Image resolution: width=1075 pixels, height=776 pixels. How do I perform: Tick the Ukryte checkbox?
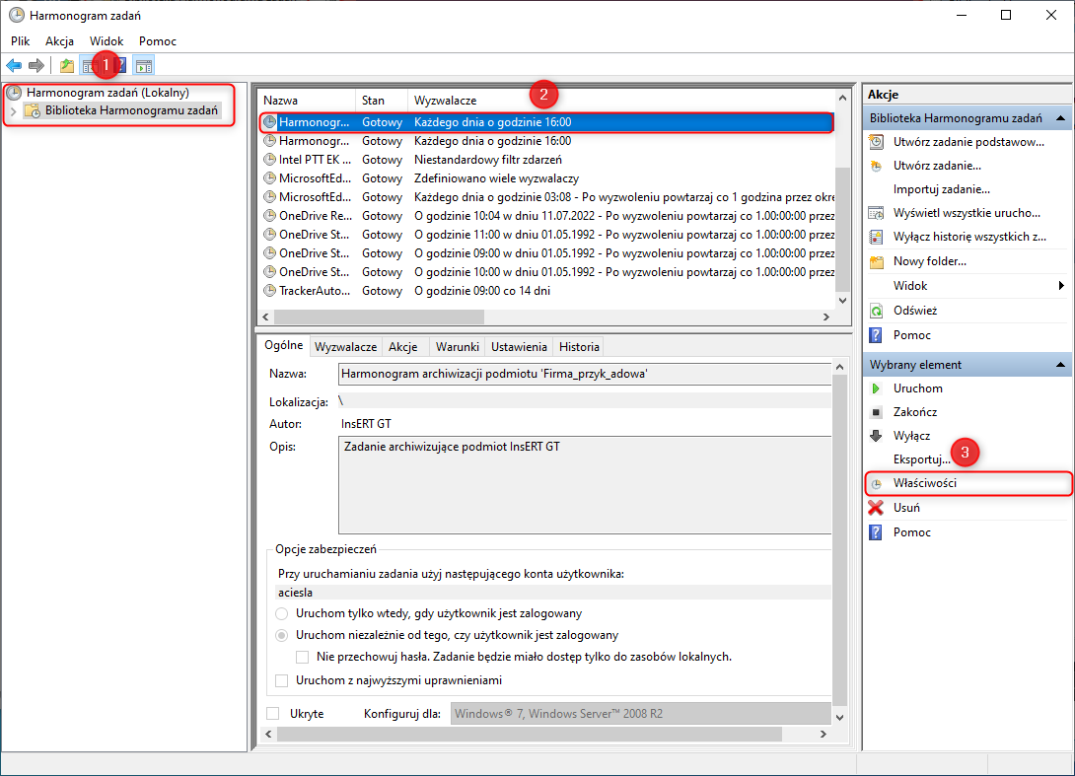pyautogui.click(x=273, y=714)
